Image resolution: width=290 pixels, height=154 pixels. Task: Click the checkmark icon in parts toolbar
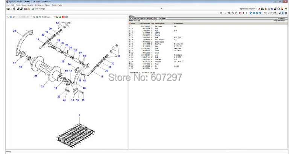pos(225,13)
